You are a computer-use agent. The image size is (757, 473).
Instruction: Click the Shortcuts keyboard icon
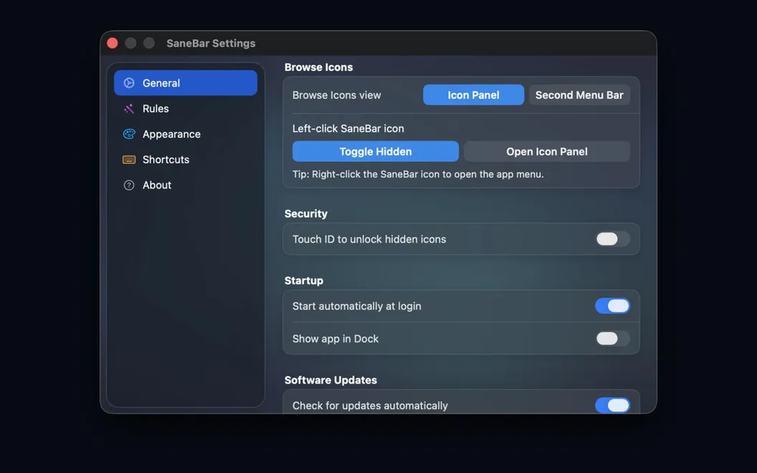coord(129,160)
